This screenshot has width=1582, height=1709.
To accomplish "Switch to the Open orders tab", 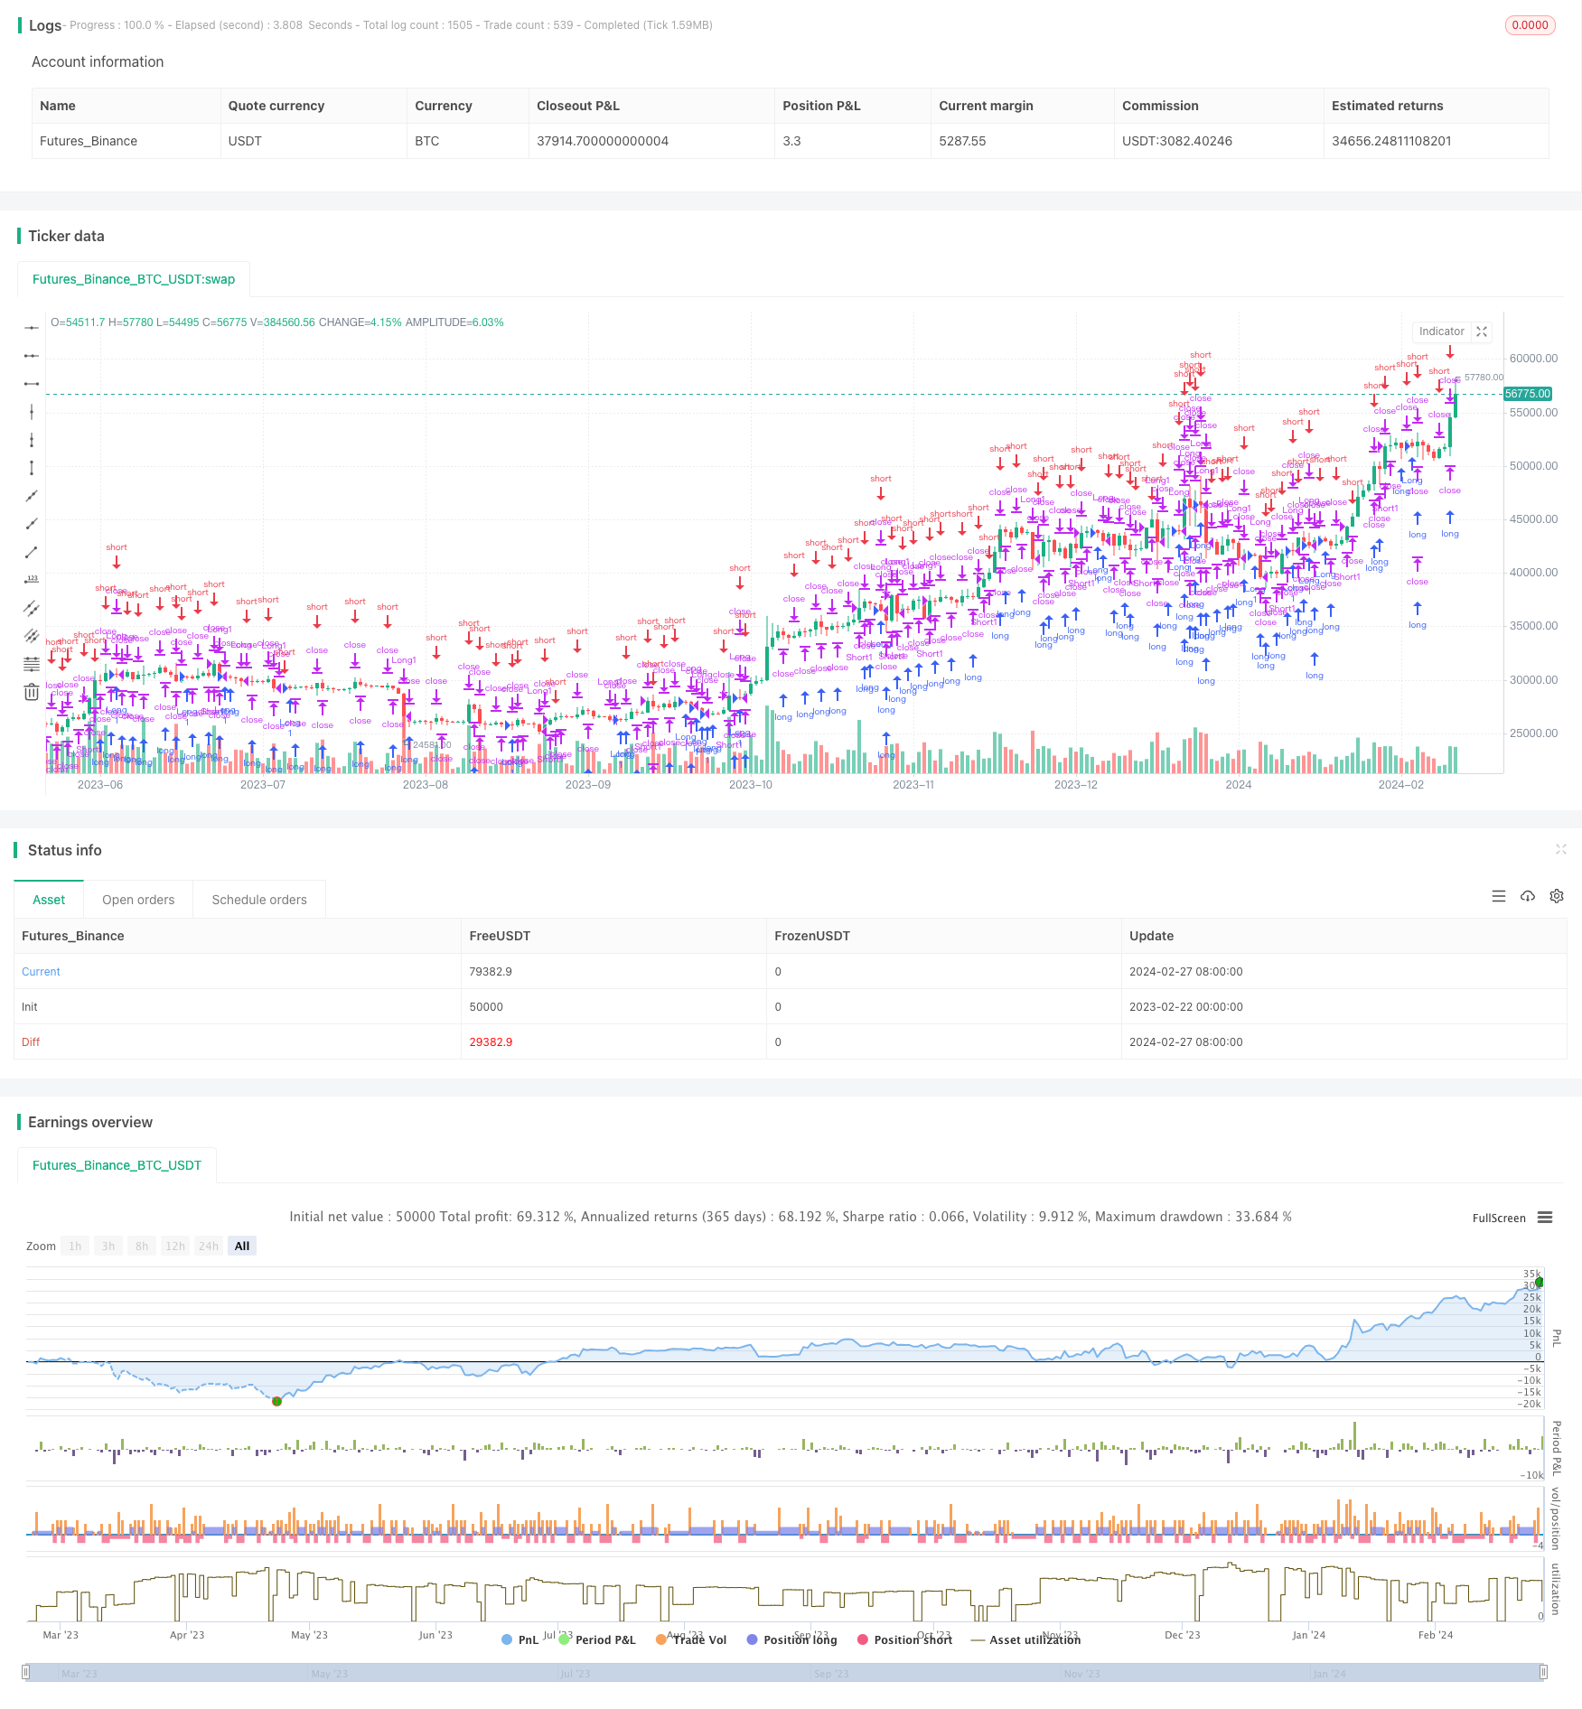I will point(138,900).
